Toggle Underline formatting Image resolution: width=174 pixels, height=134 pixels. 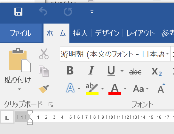(111, 71)
